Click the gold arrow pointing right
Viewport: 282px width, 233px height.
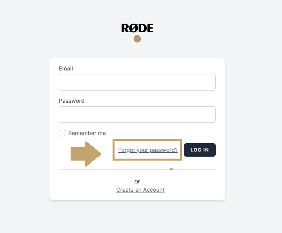coord(86,154)
